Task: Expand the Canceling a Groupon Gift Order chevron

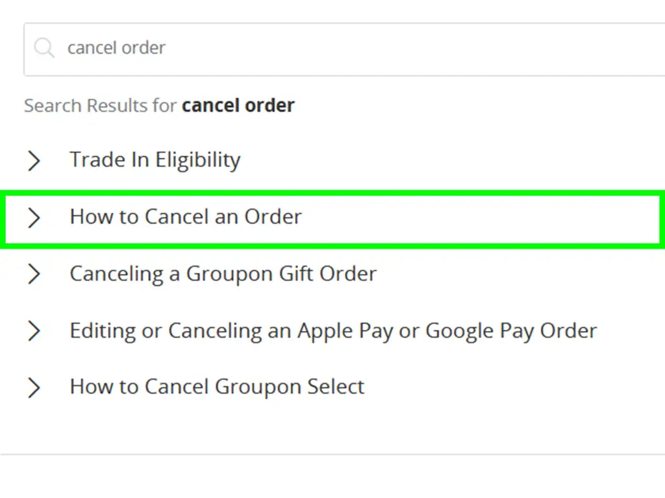Action: [x=34, y=275]
